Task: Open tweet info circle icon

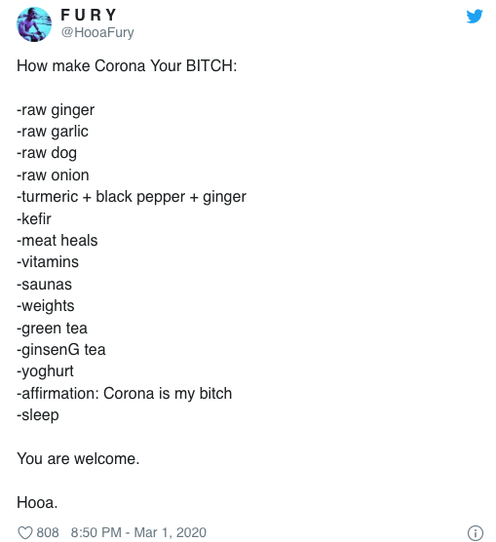Action: [x=476, y=532]
